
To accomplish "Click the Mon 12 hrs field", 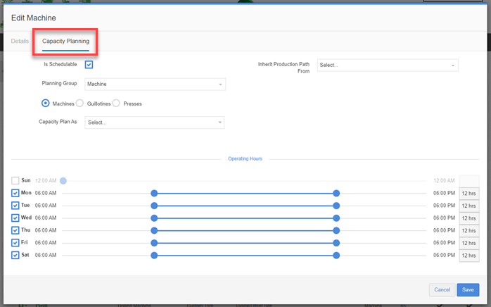I will tap(469, 194).
